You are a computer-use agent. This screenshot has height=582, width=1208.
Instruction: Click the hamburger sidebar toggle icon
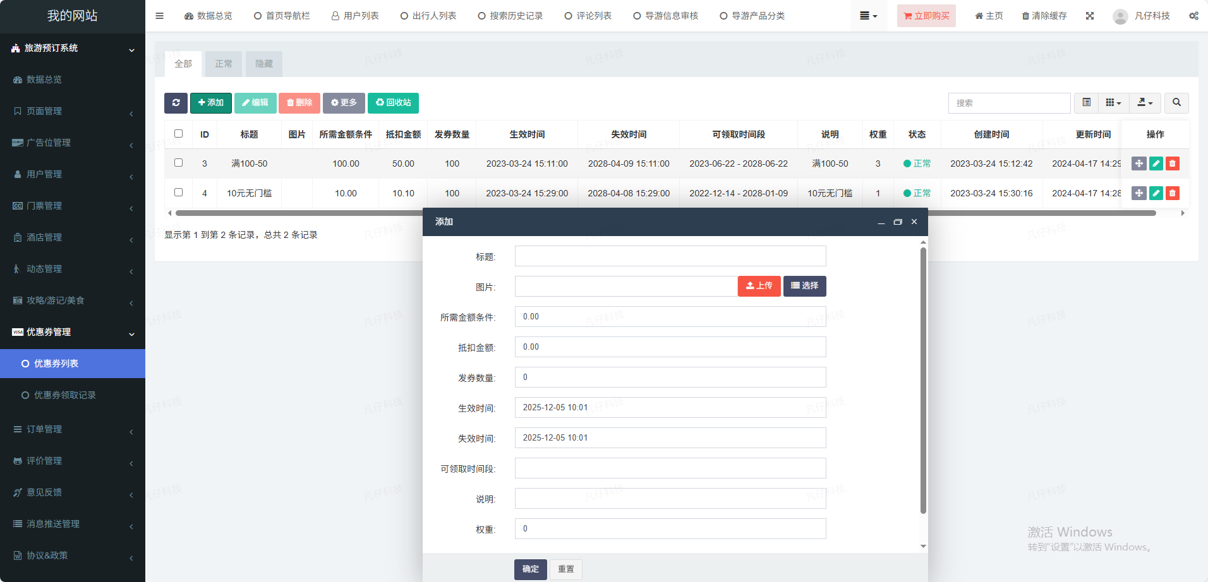click(159, 16)
